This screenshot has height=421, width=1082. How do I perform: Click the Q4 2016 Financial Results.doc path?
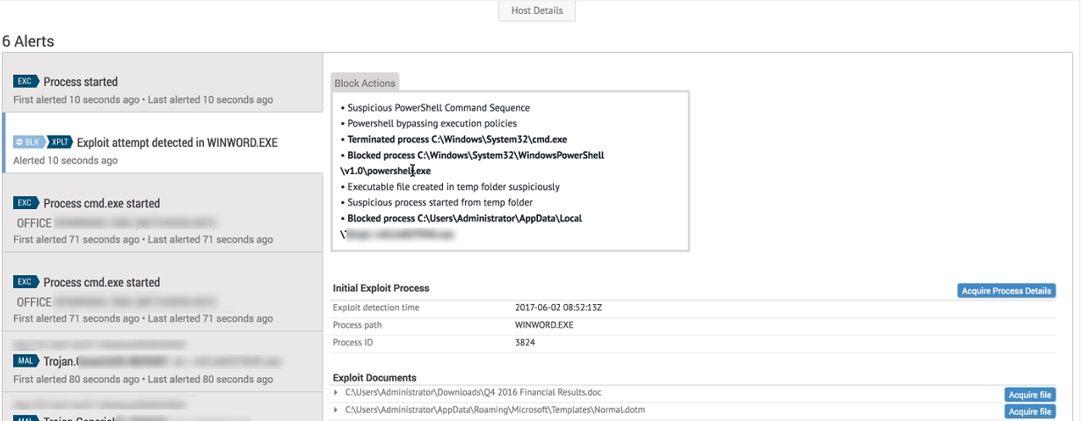tap(473, 392)
